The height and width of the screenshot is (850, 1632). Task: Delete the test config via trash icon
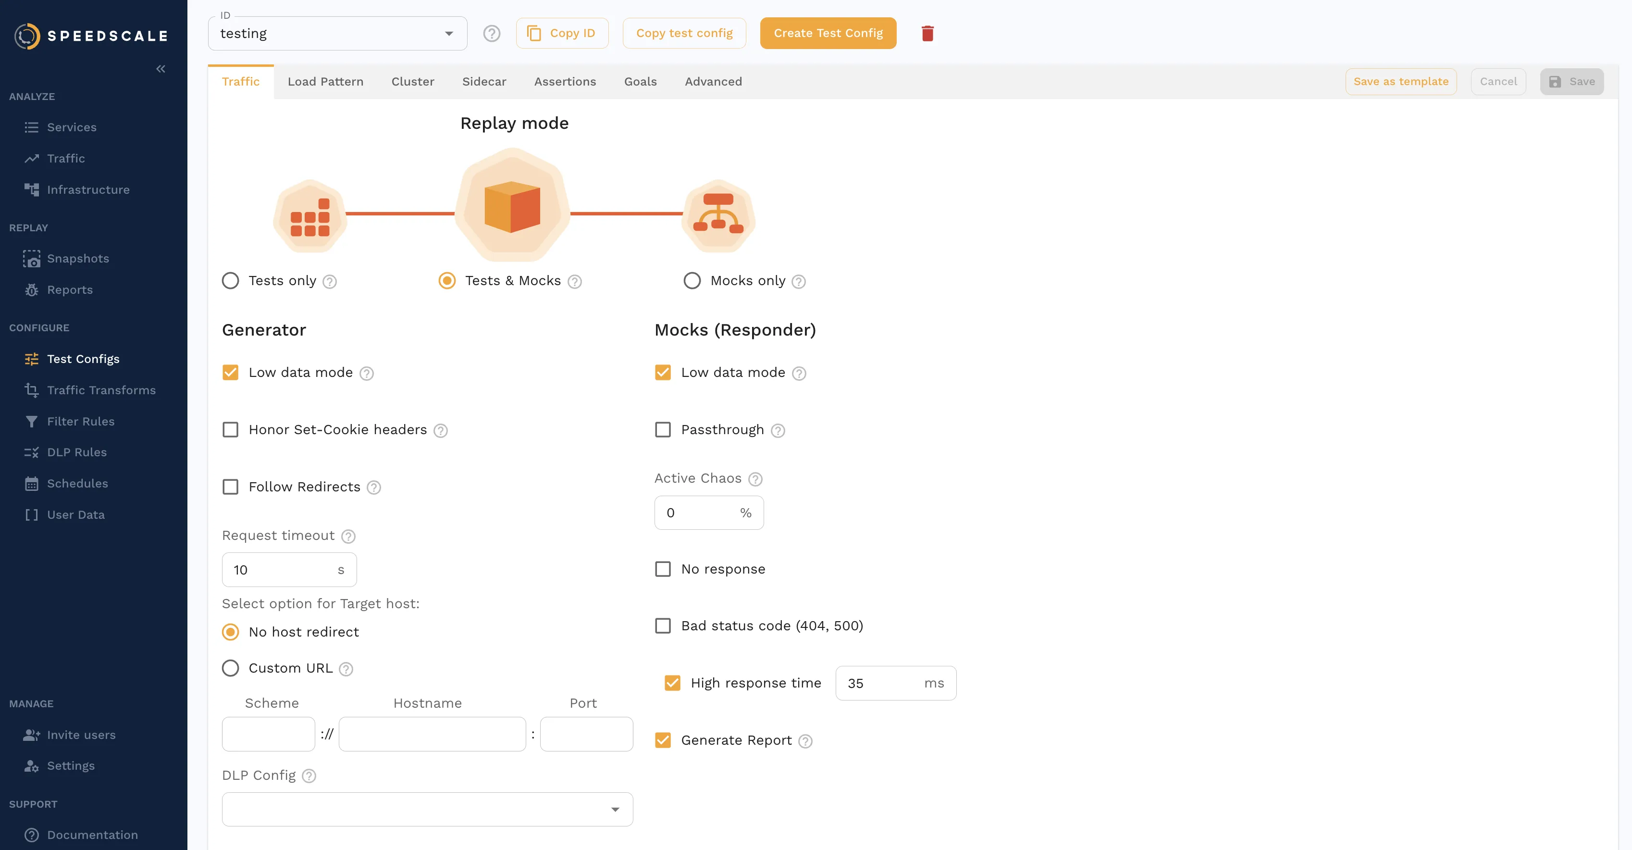pyautogui.click(x=928, y=33)
